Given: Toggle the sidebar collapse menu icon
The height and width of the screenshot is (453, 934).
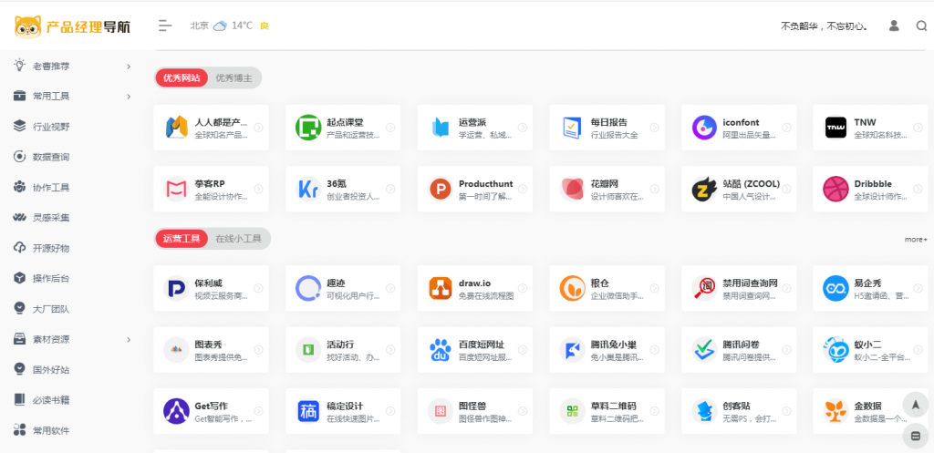Looking at the screenshot, I should [165, 26].
